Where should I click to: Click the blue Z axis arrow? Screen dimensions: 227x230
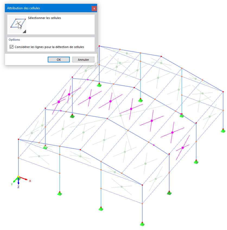click(18, 181)
